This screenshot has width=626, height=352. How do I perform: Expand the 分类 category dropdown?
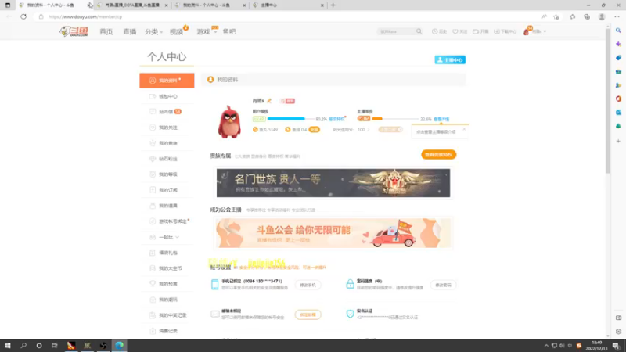(153, 31)
